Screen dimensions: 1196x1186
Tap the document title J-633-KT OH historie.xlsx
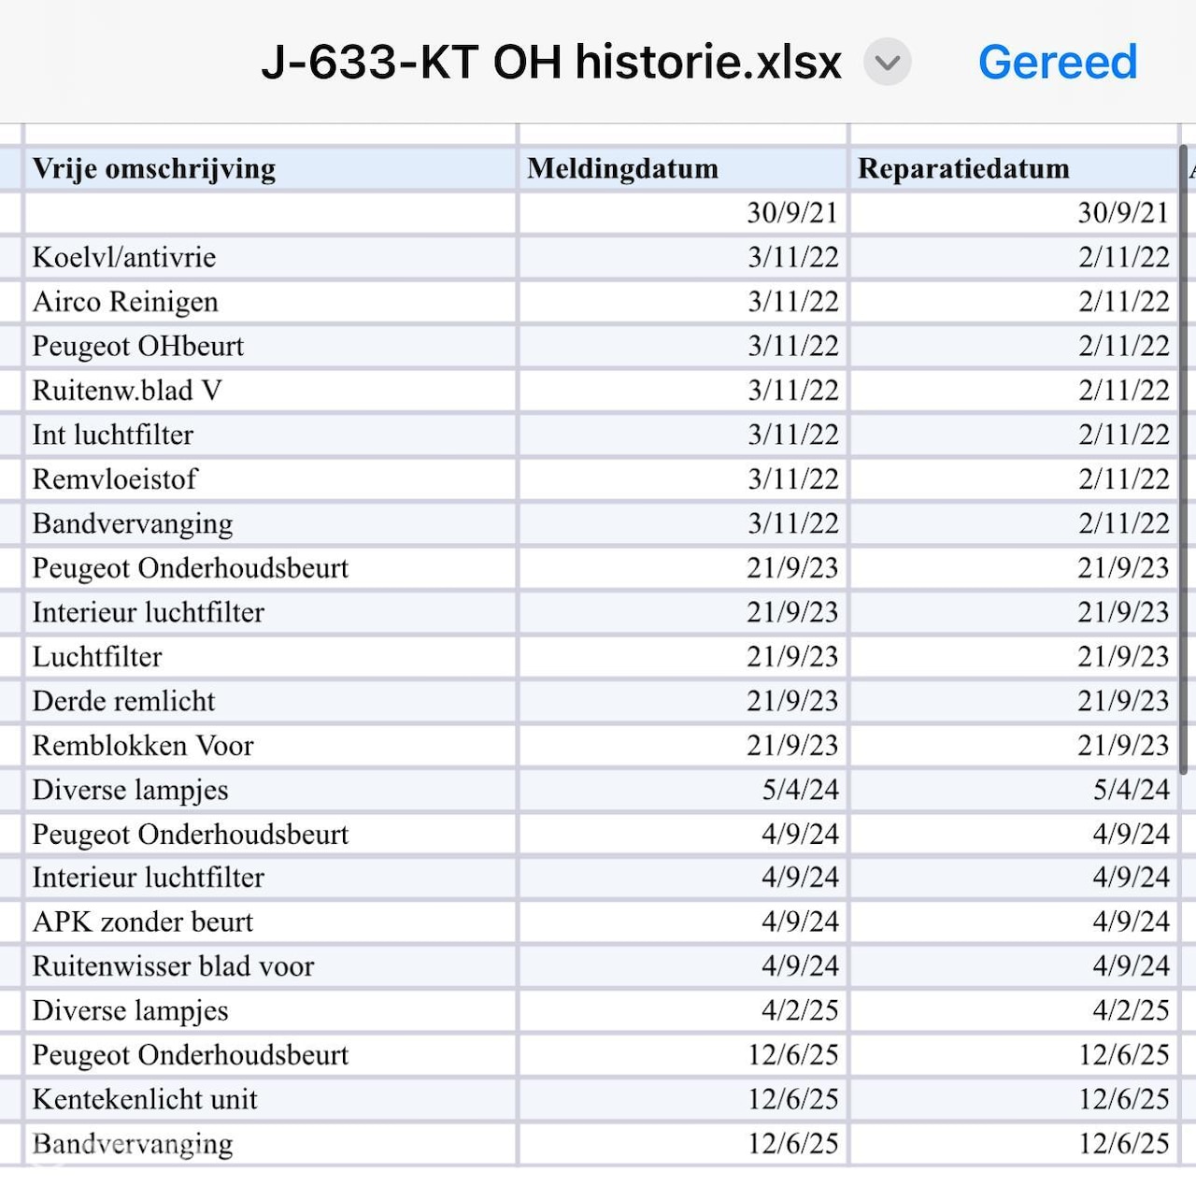[551, 63]
